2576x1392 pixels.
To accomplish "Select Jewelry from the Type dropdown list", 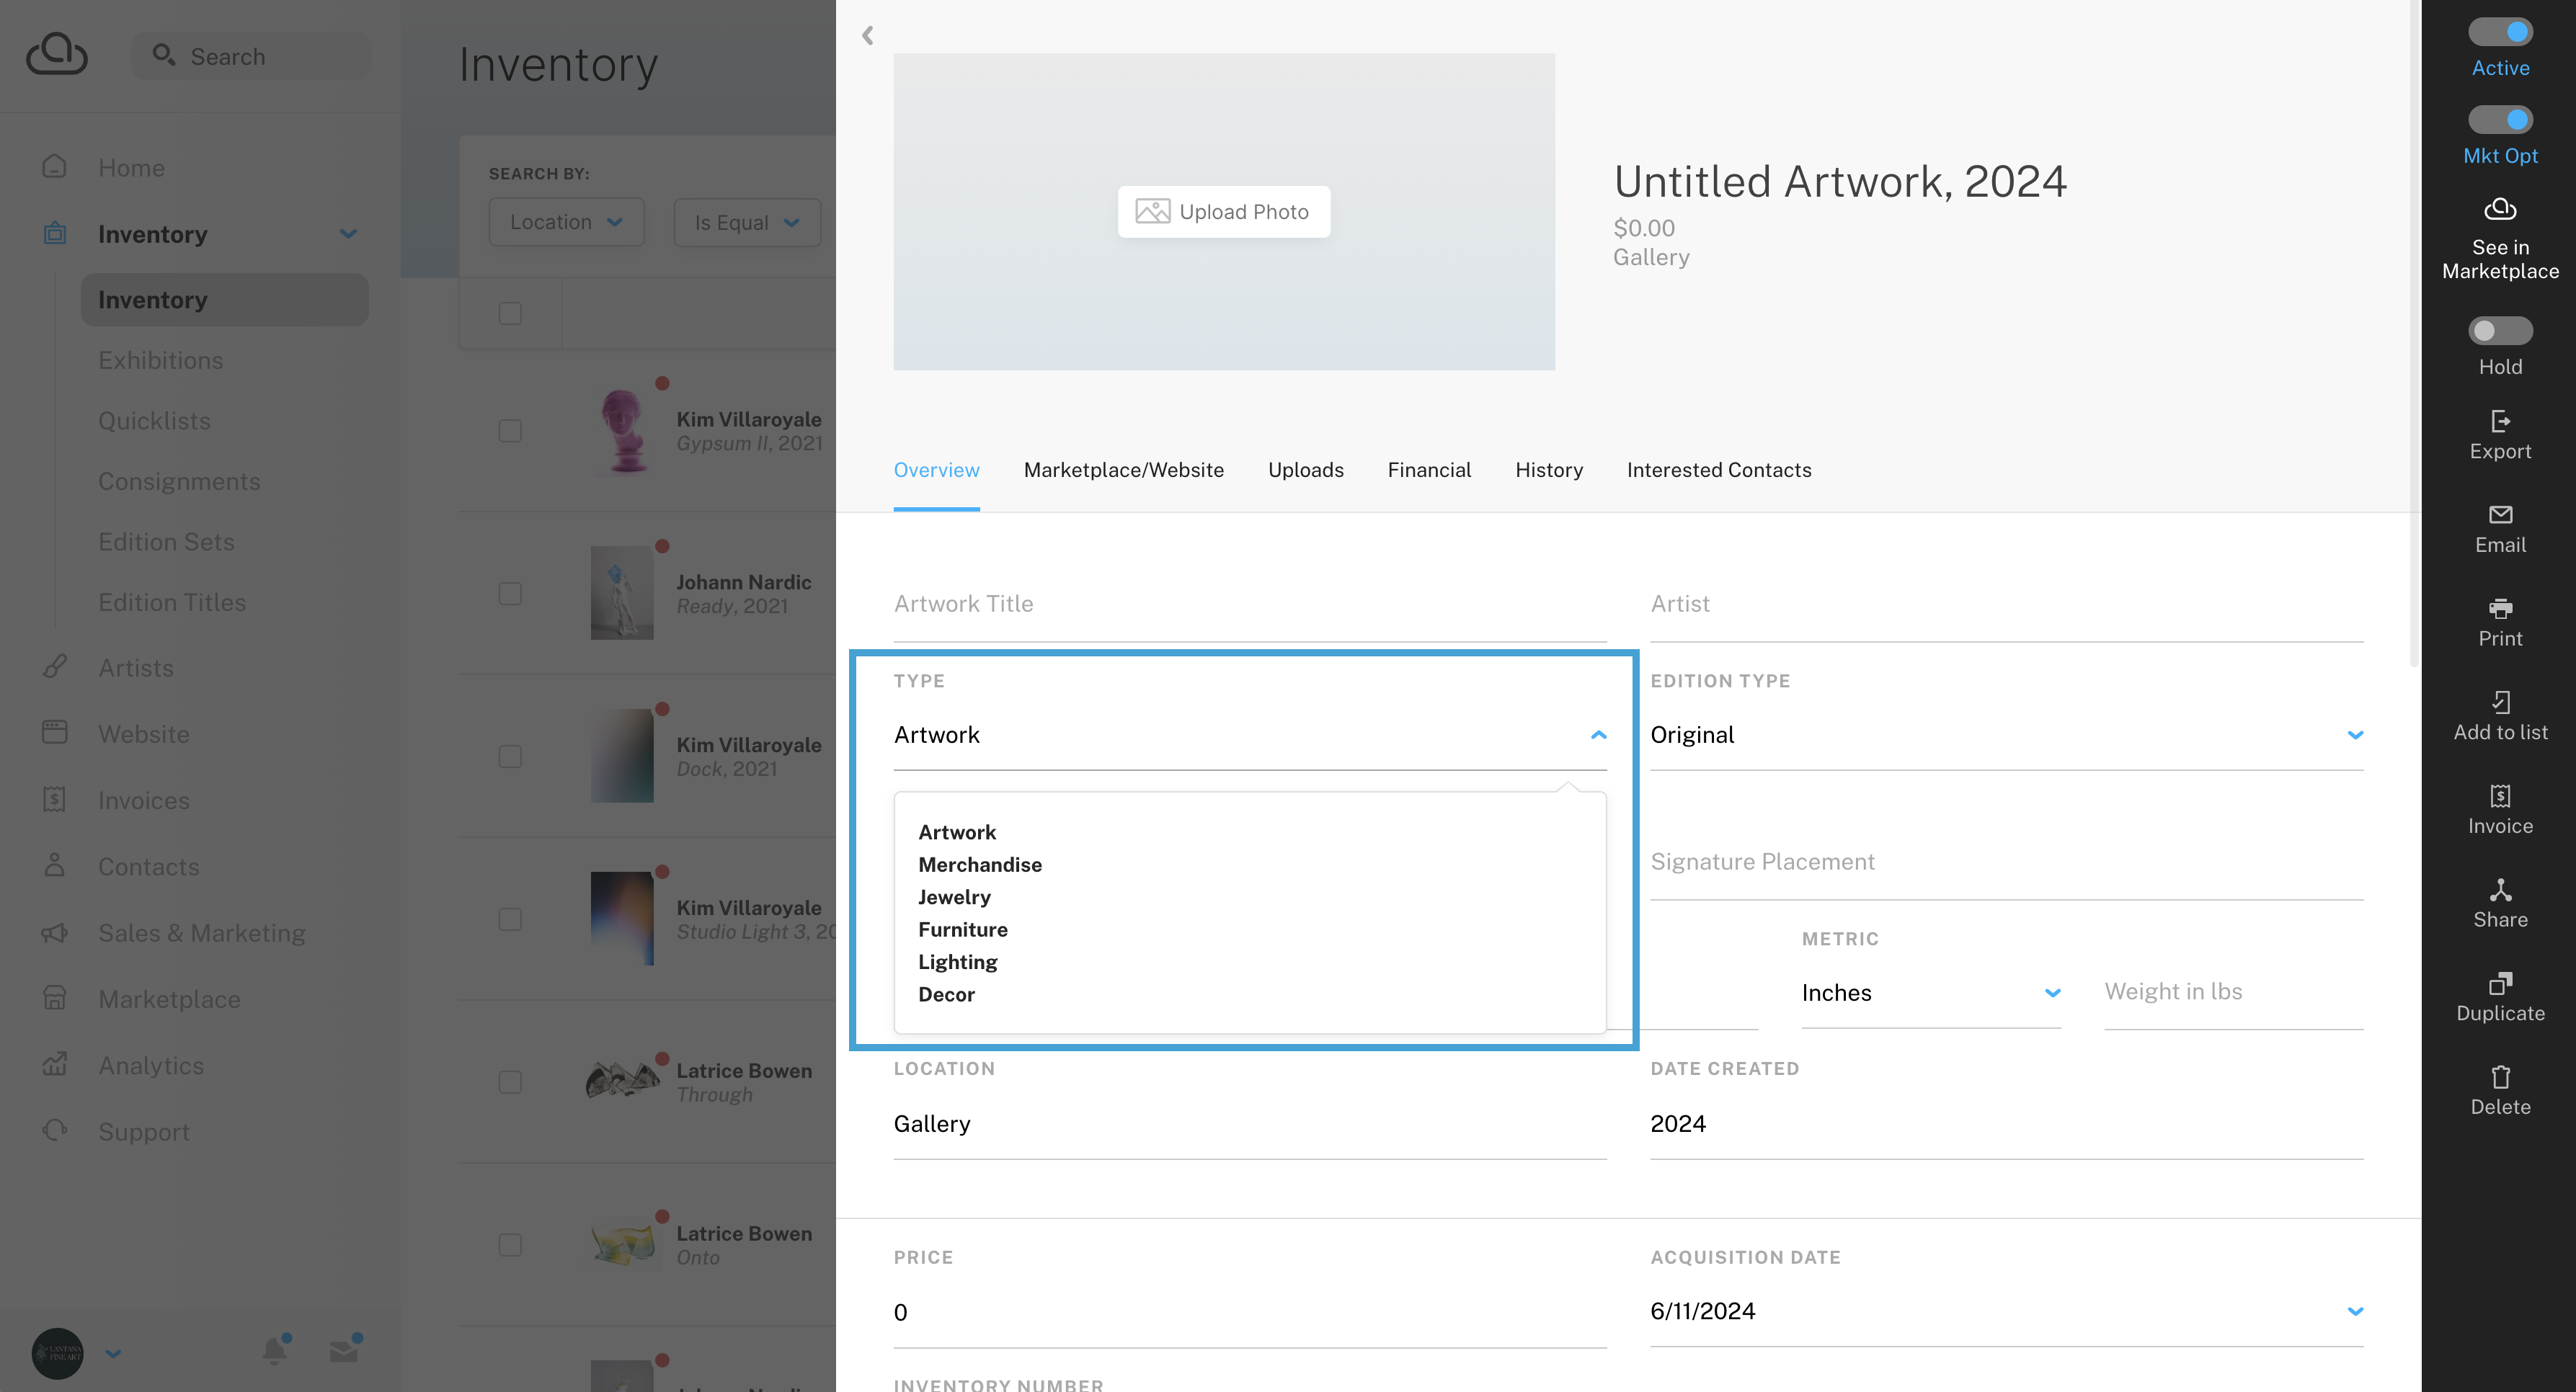I will tap(953, 896).
